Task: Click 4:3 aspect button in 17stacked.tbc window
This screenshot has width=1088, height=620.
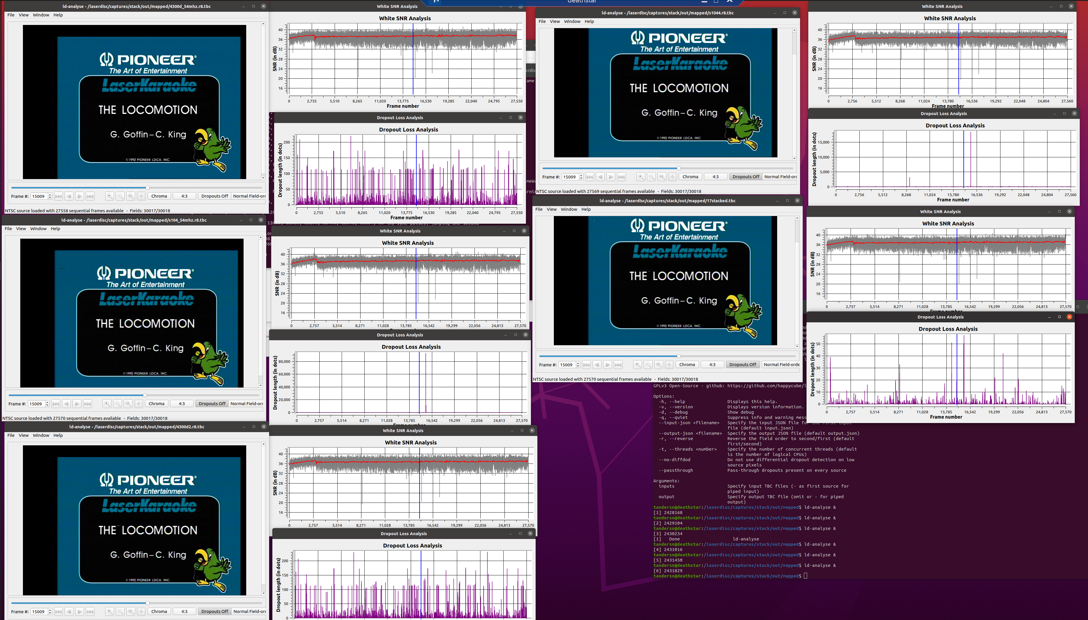Action: pyautogui.click(x=713, y=365)
